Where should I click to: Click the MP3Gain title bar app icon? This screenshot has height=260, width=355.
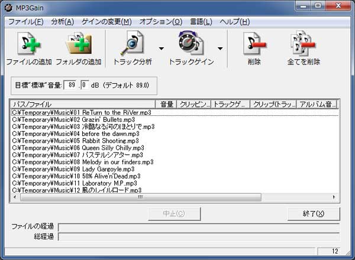click(9, 8)
